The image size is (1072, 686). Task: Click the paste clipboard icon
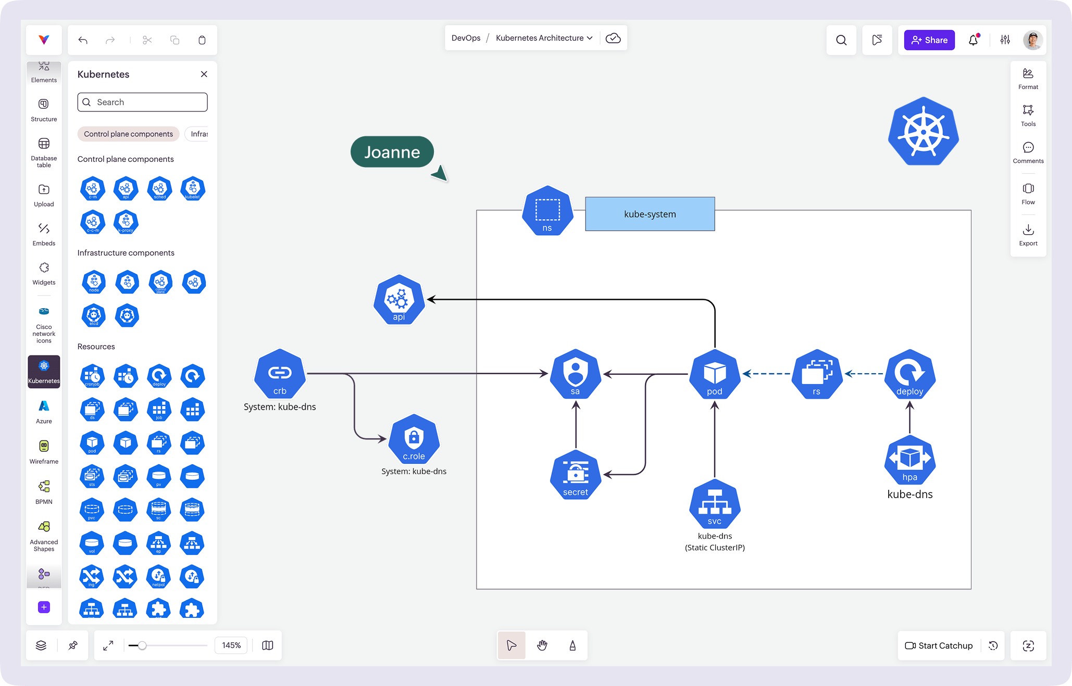coord(202,40)
